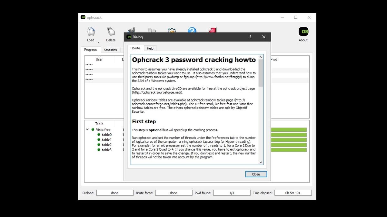Click the ophcrack logo in the Dialog title bar

pyautogui.click(x=128, y=37)
